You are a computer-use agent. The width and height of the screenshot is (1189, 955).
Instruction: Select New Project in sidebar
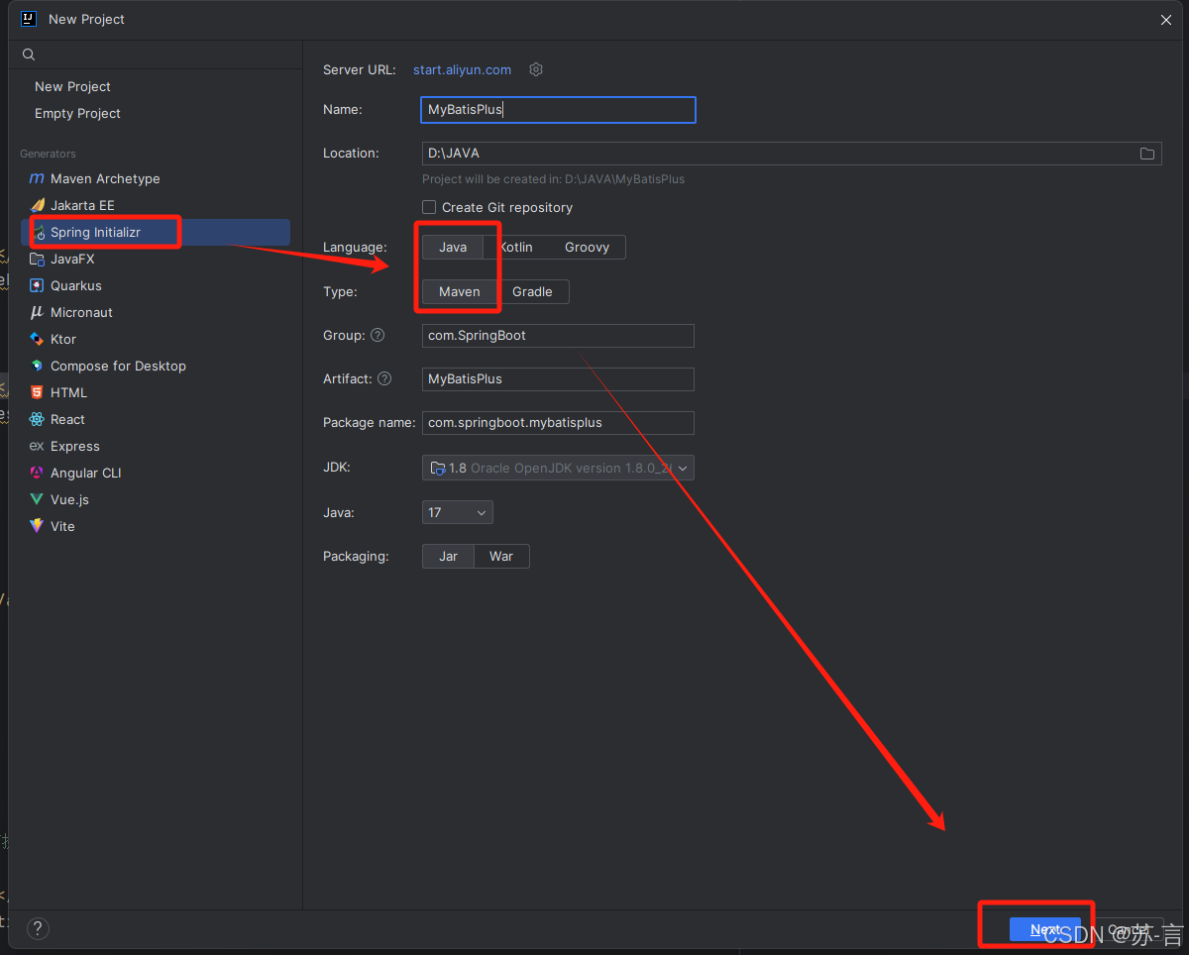click(x=72, y=86)
